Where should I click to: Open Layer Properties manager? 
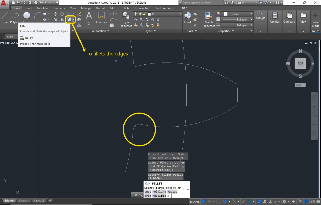[x=126, y=19]
